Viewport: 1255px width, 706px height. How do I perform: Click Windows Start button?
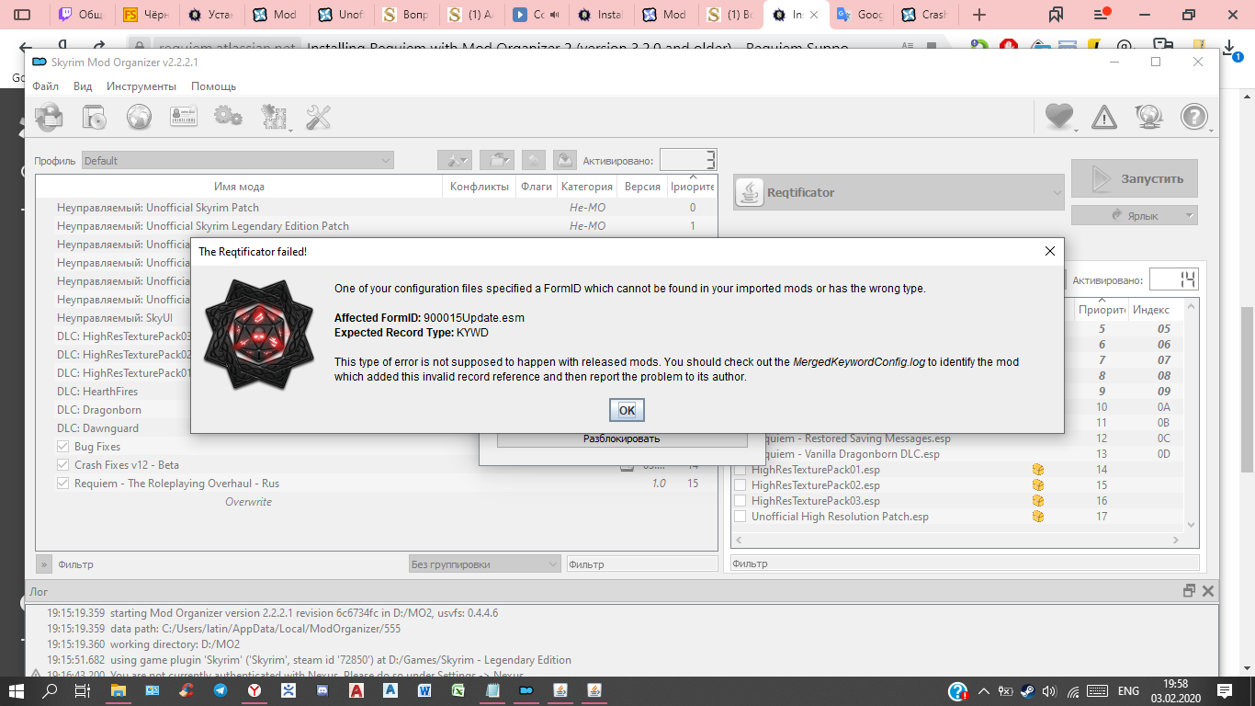click(x=17, y=690)
